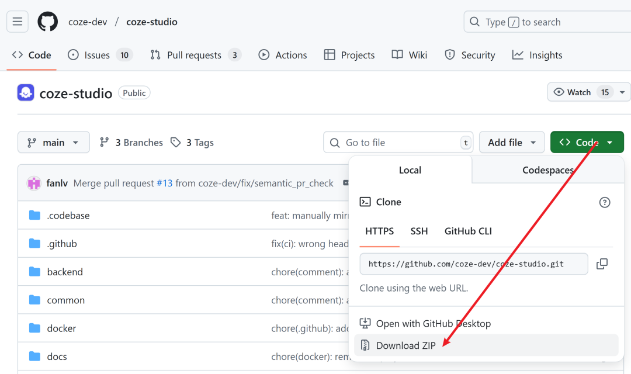Click the Type / to search field
This screenshot has height=374, width=631.
click(547, 22)
